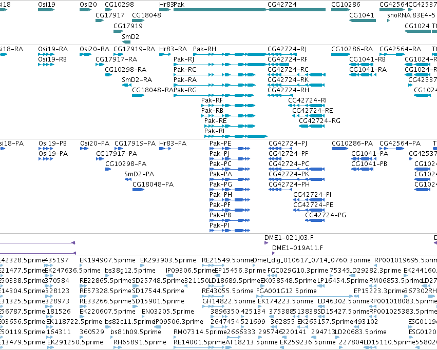Select the Osi19 gene label
Screen dimensions: 437x350
click(47, 5)
